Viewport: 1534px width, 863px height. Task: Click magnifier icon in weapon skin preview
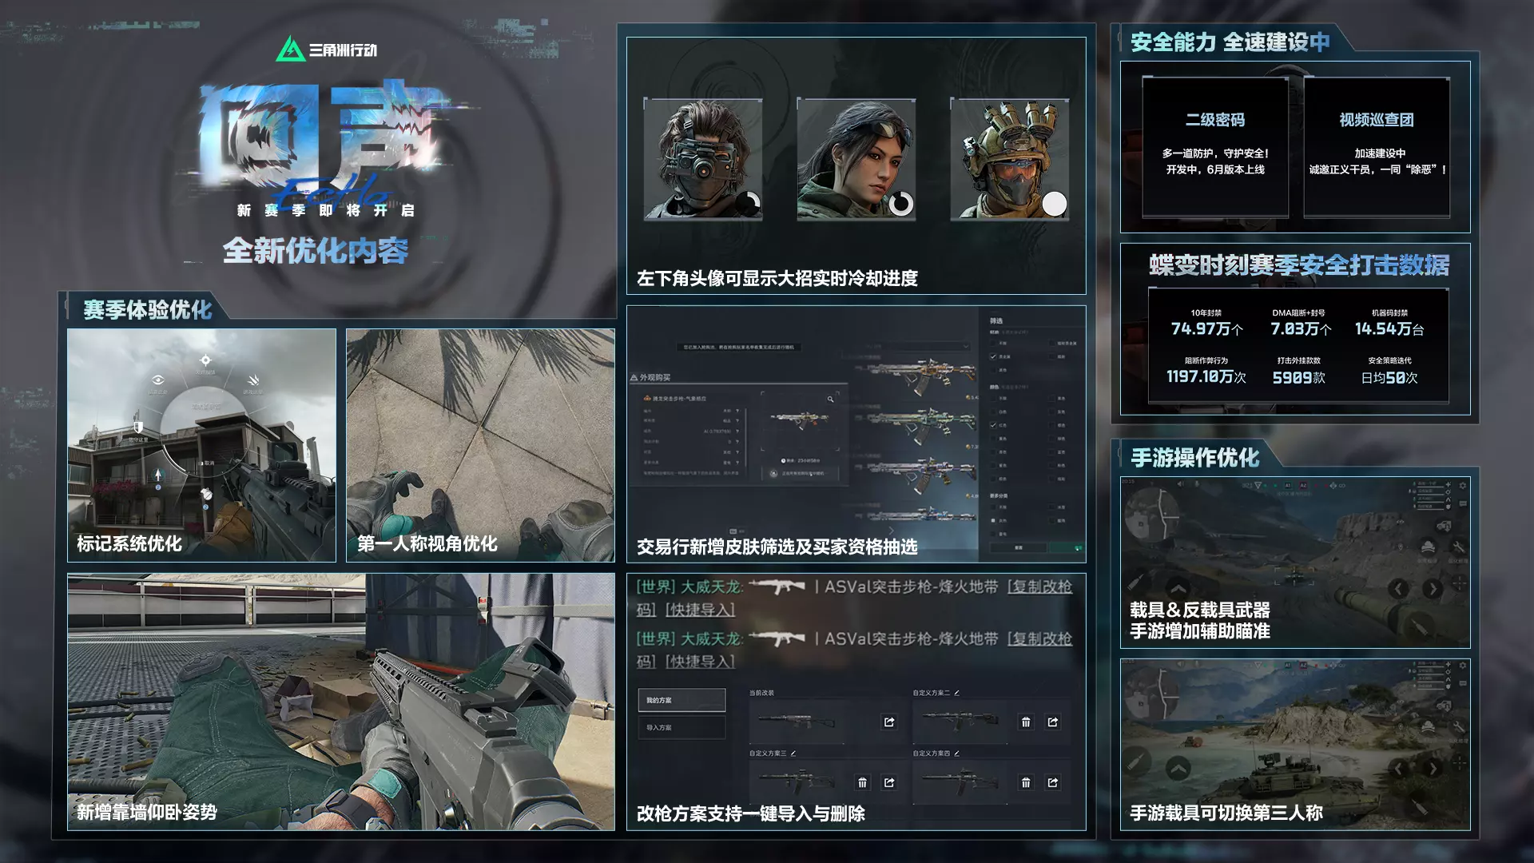pyautogui.click(x=831, y=399)
